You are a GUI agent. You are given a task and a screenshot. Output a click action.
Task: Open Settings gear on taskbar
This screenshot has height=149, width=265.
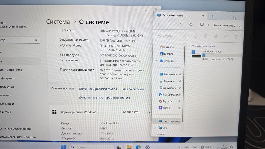coord(147,147)
